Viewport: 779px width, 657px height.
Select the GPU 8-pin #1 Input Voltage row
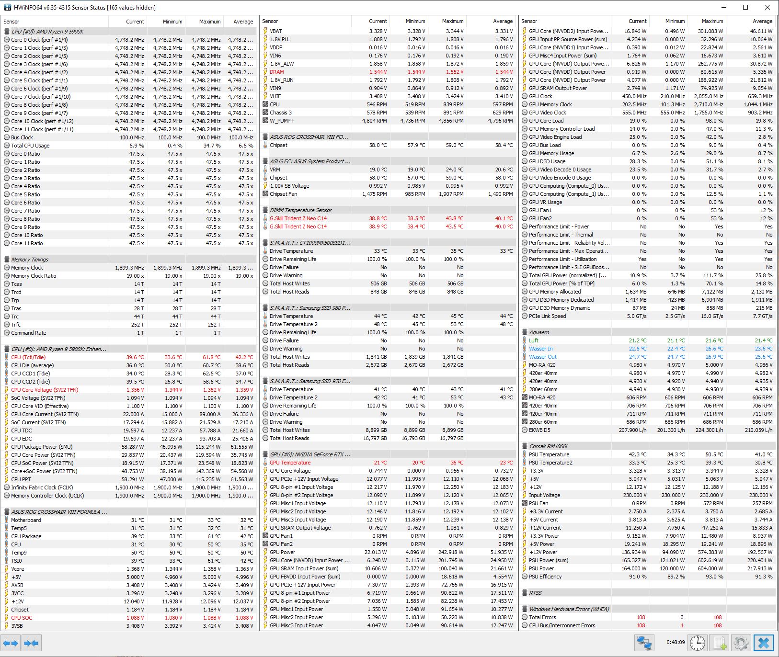point(388,487)
